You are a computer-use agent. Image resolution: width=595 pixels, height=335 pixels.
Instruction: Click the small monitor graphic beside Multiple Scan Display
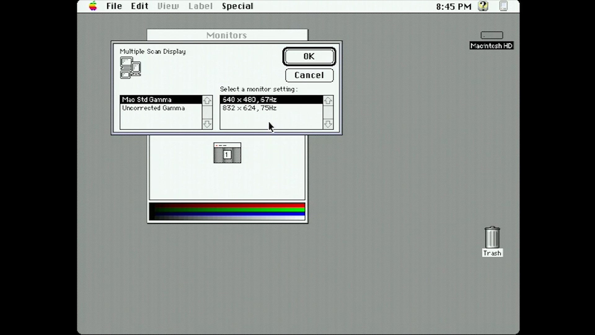[x=130, y=68]
